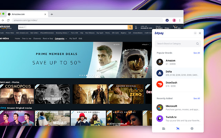
Task: Open the wallet card icon in BitPay footer
Action: click(x=164, y=128)
